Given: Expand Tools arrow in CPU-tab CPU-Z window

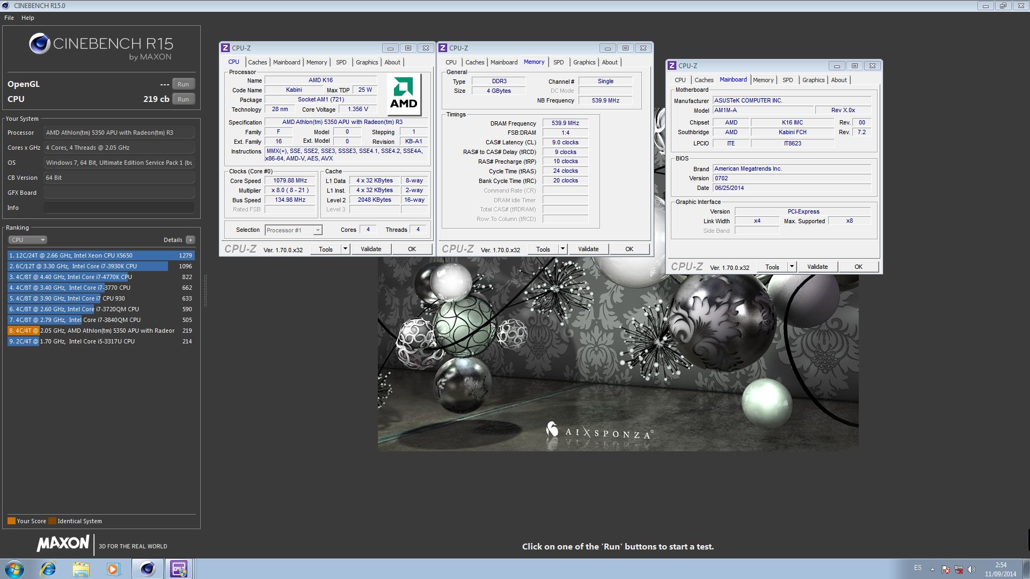Looking at the screenshot, I should coord(345,249).
